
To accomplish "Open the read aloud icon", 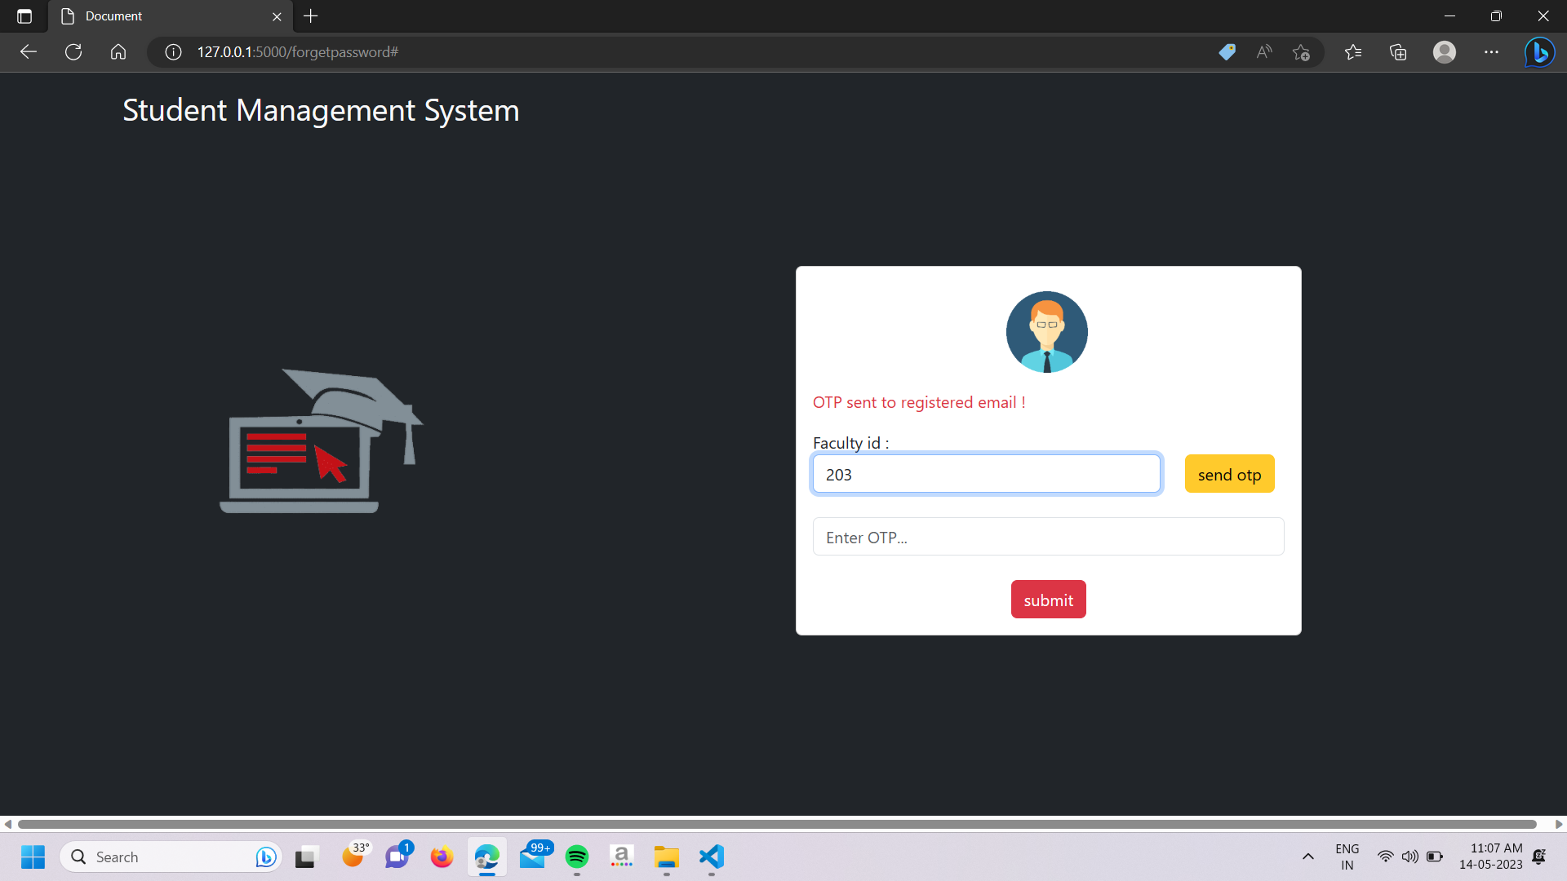I will pyautogui.click(x=1263, y=51).
